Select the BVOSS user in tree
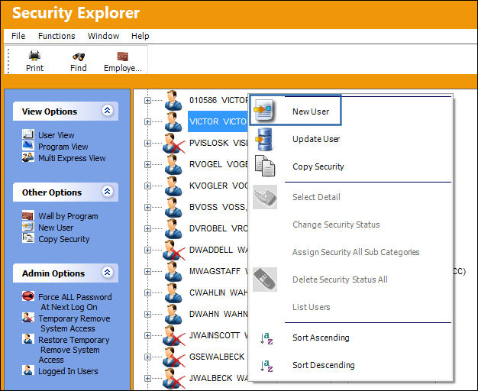The height and width of the screenshot is (391, 478). pos(218,207)
